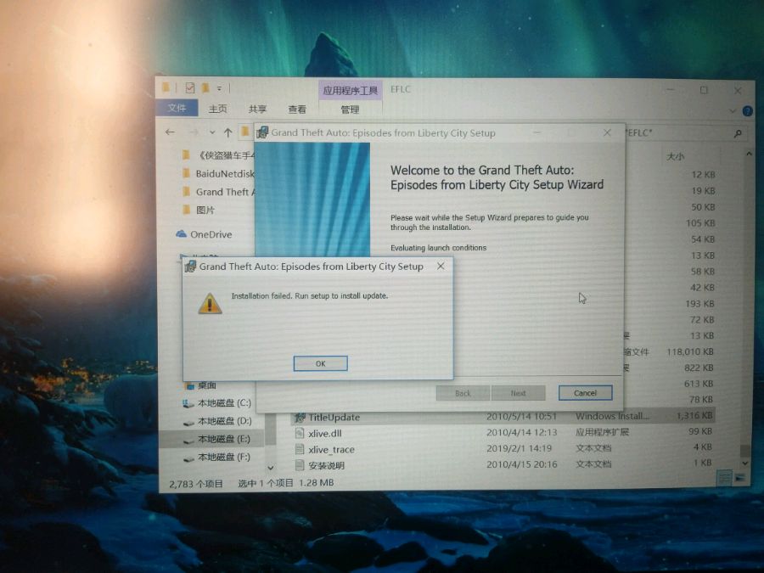Select the 《侠盗猎车手 folder in sidebar

pos(226,155)
